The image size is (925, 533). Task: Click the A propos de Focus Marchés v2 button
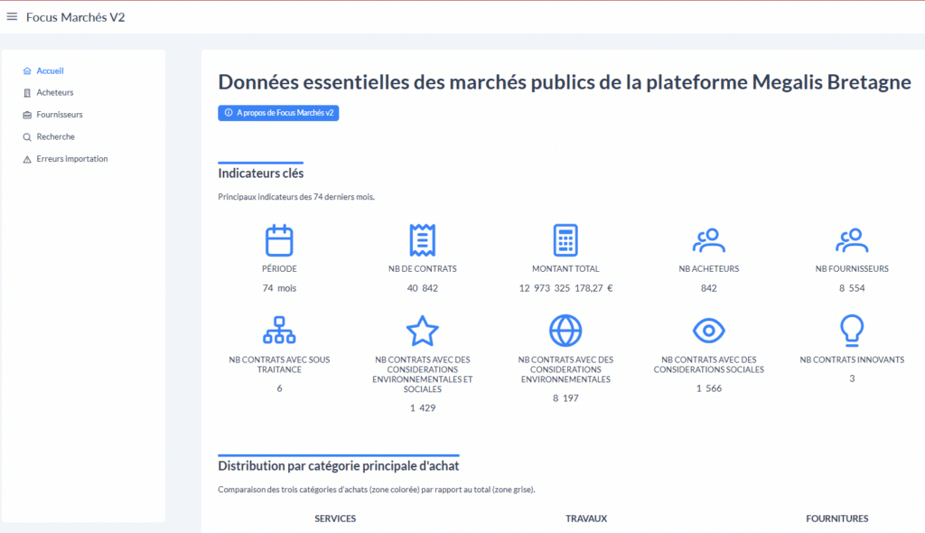(x=278, y=113)
